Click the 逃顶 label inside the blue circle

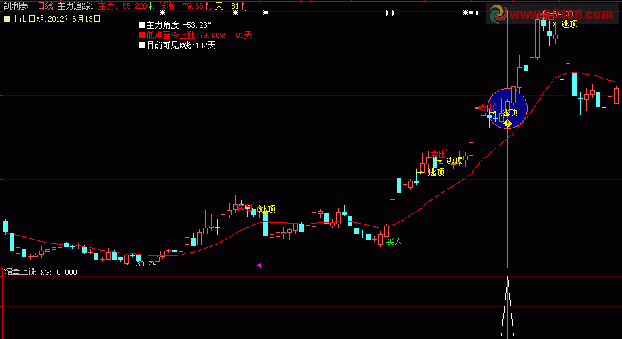point(509,112)
